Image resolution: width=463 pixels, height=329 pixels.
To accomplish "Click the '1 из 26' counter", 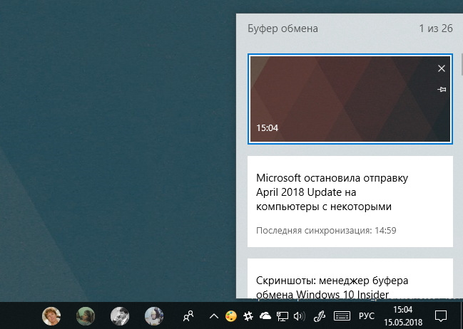I will coord(436,28).
